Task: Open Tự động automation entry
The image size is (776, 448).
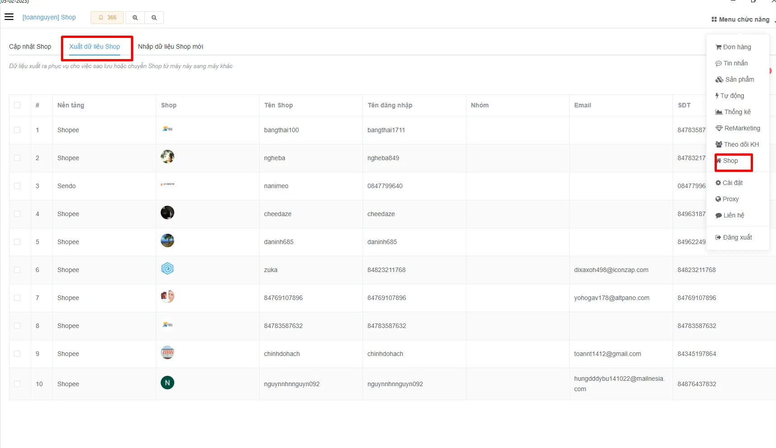Action: click(730, 96)
